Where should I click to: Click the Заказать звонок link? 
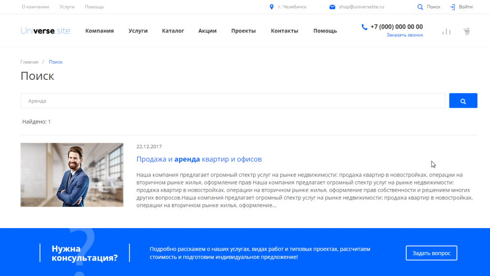click(405, 35)
